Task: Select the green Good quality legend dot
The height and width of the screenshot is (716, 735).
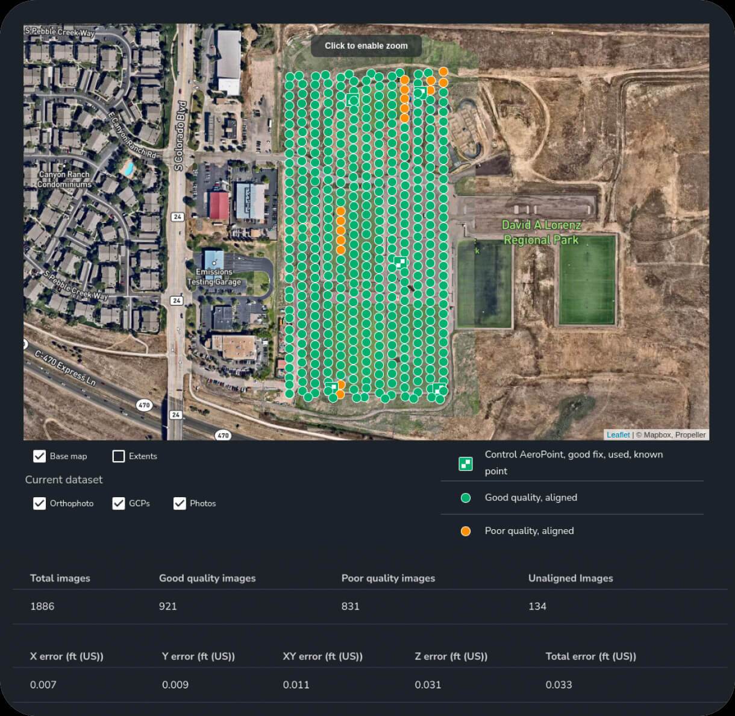Action: (x=465, y=498)
